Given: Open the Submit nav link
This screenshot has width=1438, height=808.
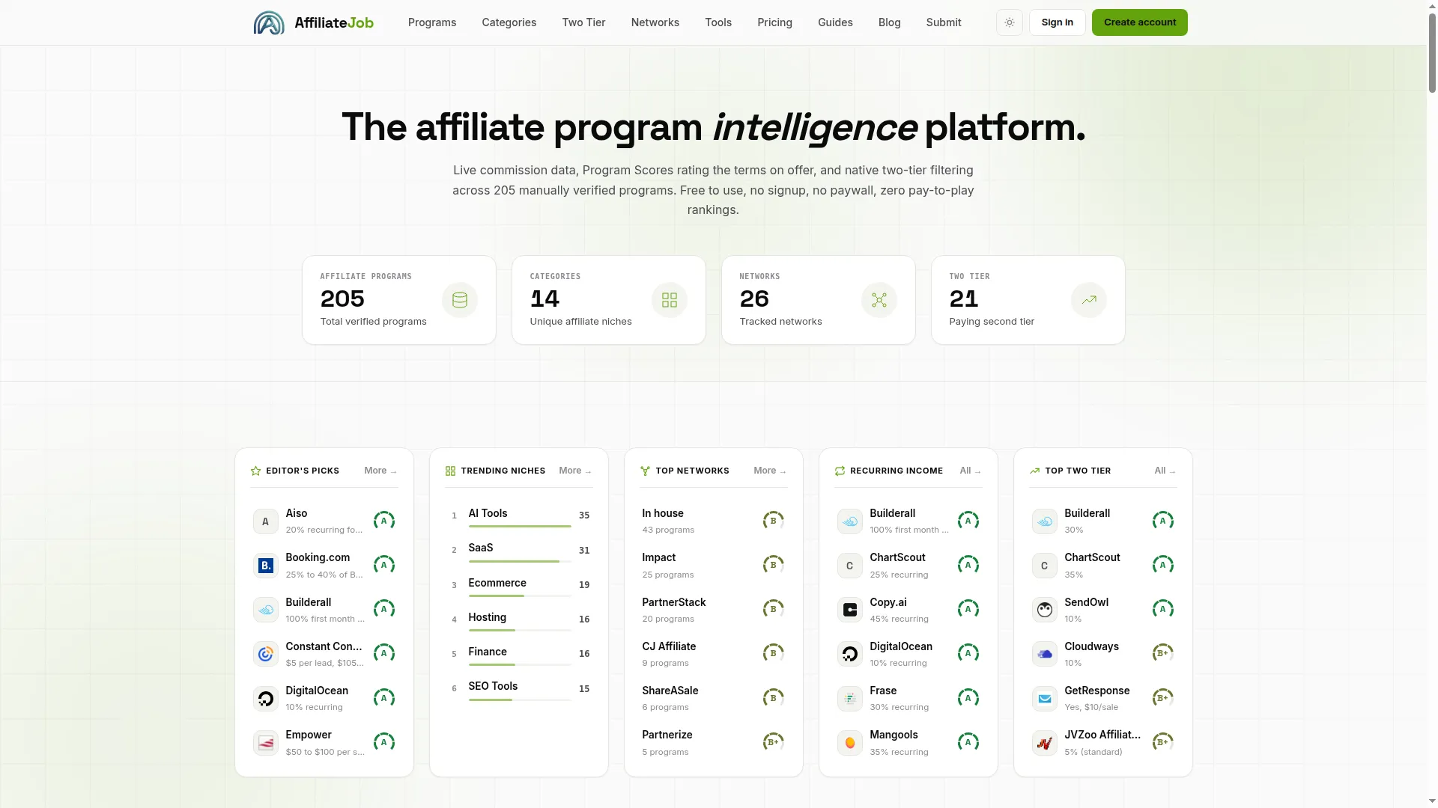Looking at the screenshot, I should [x=943, y=22].
